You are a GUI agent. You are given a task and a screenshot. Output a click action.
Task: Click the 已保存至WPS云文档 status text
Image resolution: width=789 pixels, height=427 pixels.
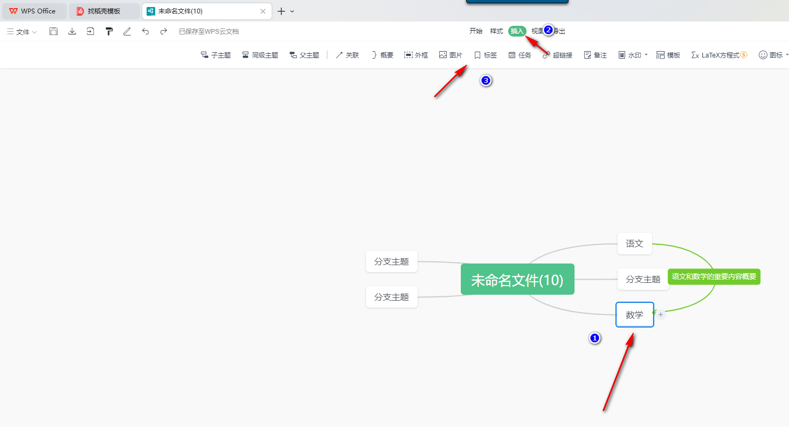(x=209, y=32)
